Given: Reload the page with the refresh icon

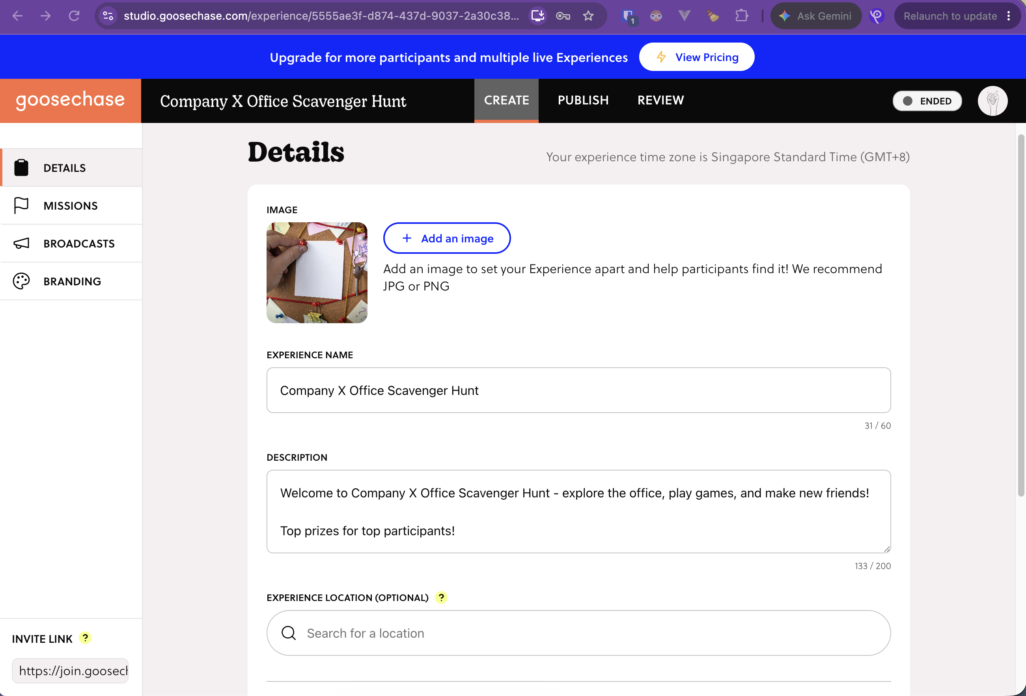Looking at the screenshot, I should (x=74, y=16).
